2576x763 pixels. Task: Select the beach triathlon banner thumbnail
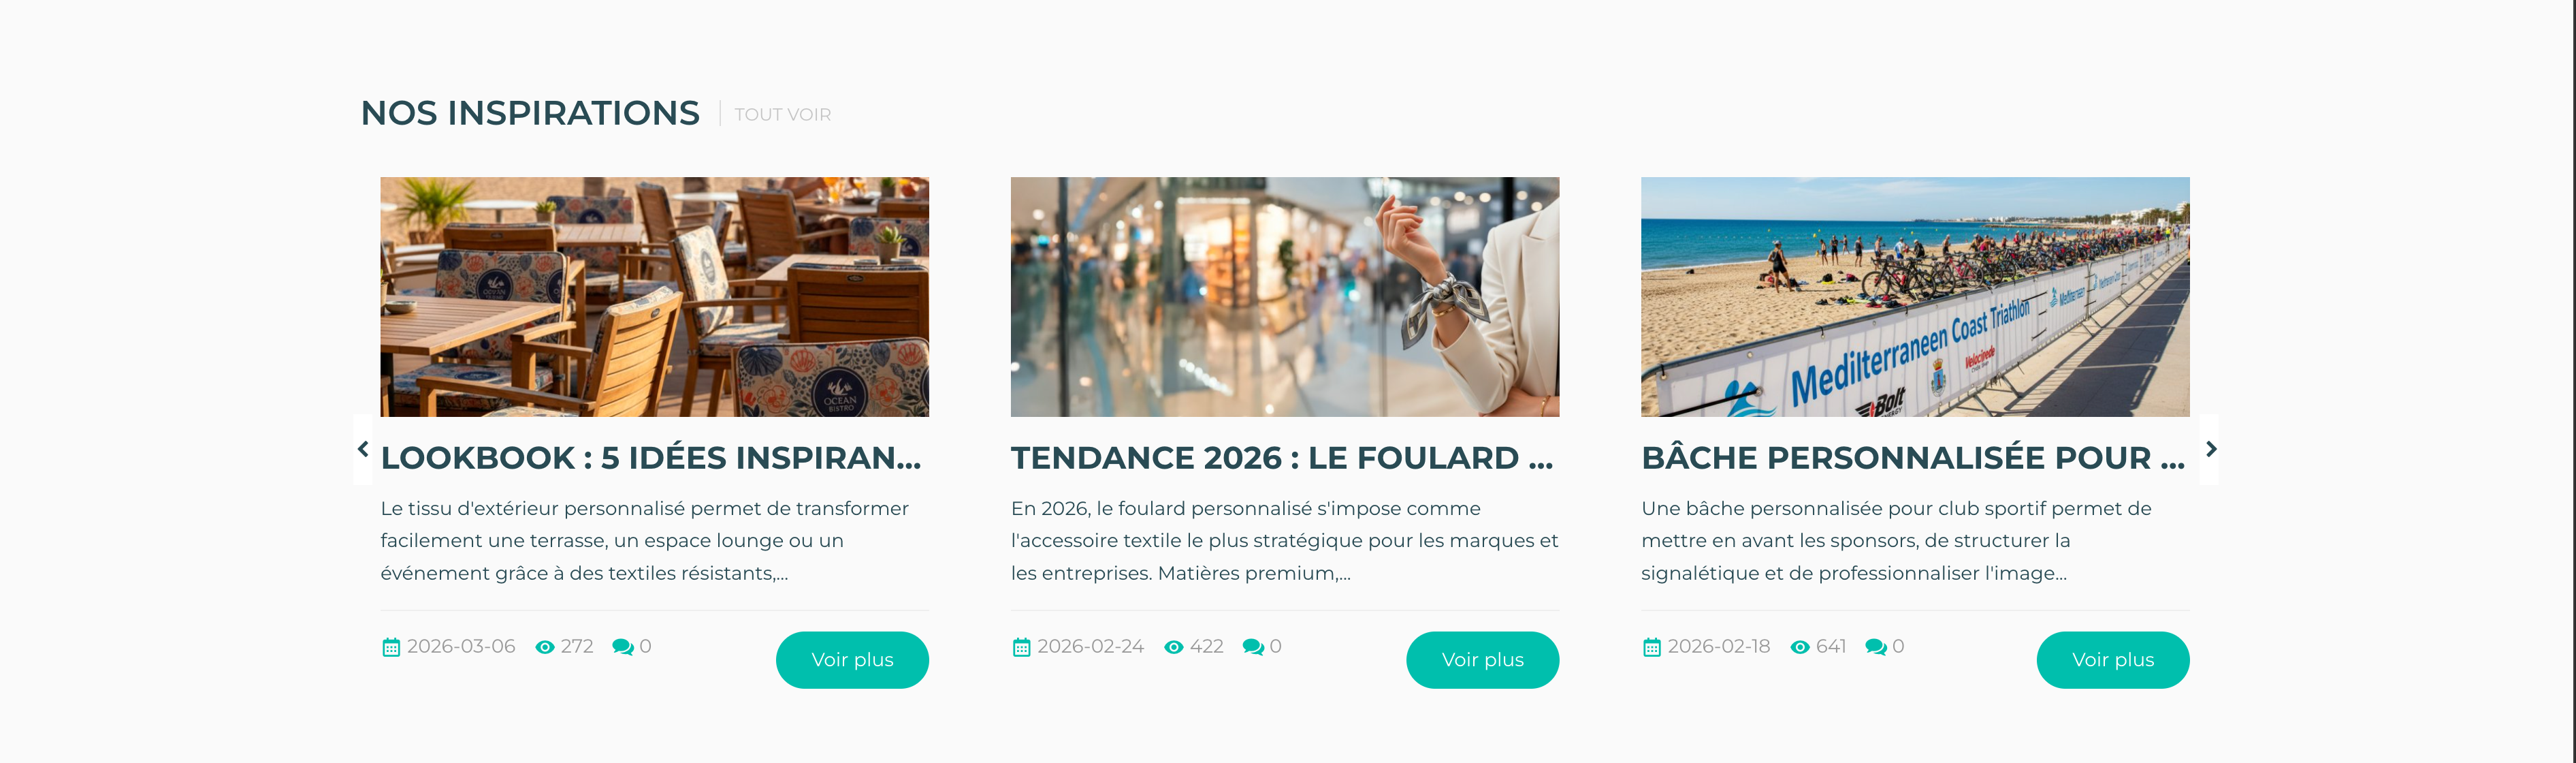1914,296
